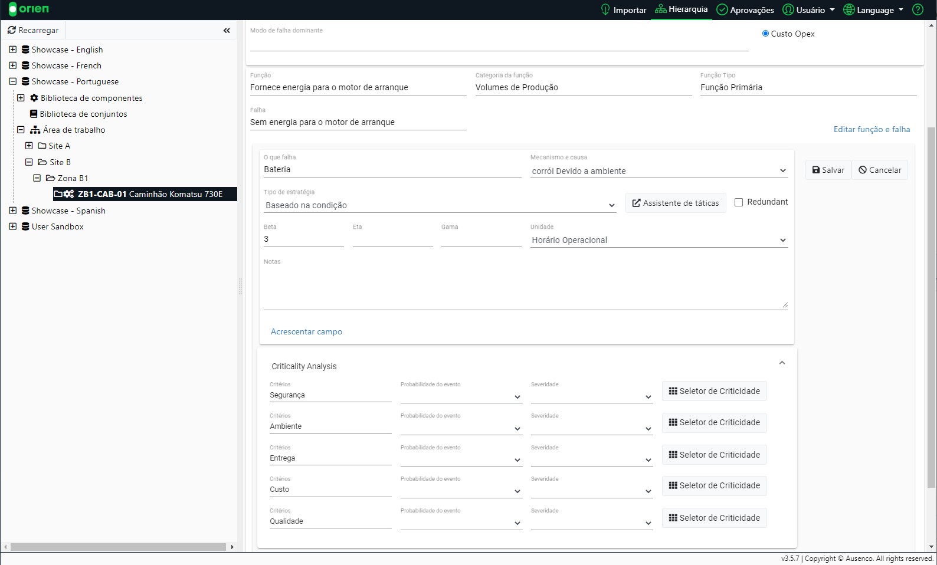Click the Orien logo
The height and width of the screenshot is (565, 937).
click(29, 9)
